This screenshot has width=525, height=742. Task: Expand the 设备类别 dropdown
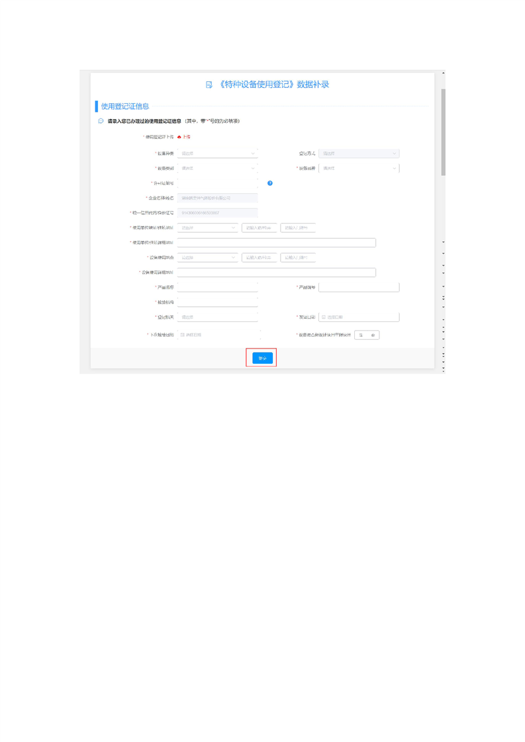click(217, 169)
